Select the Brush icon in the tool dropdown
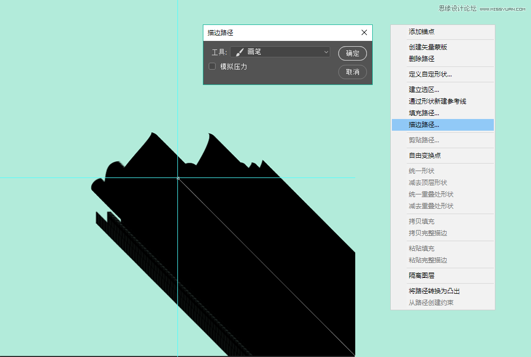 (240, 53)
